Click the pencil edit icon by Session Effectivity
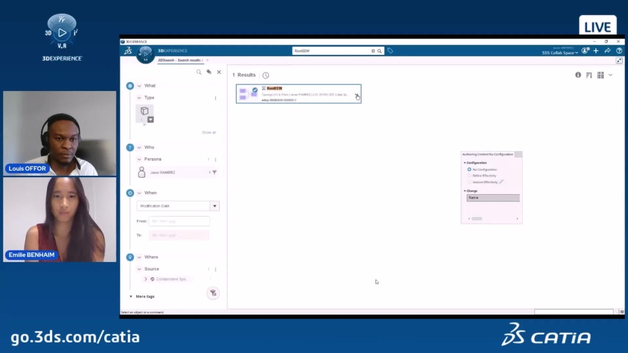Screen dimensions: 628x353 coord(501,182)
